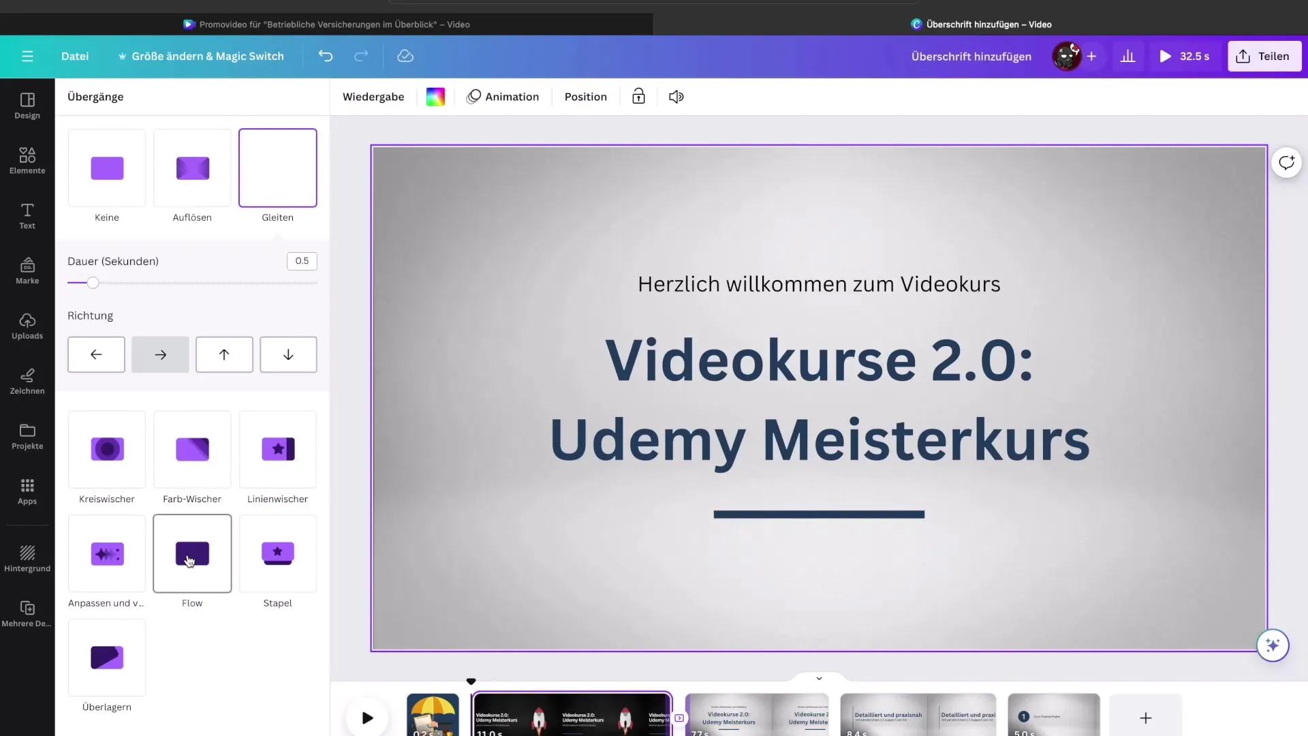Select the Kreiswischer transition
The height and width of the screenshot is (736, 1308).
pos(107,449)
